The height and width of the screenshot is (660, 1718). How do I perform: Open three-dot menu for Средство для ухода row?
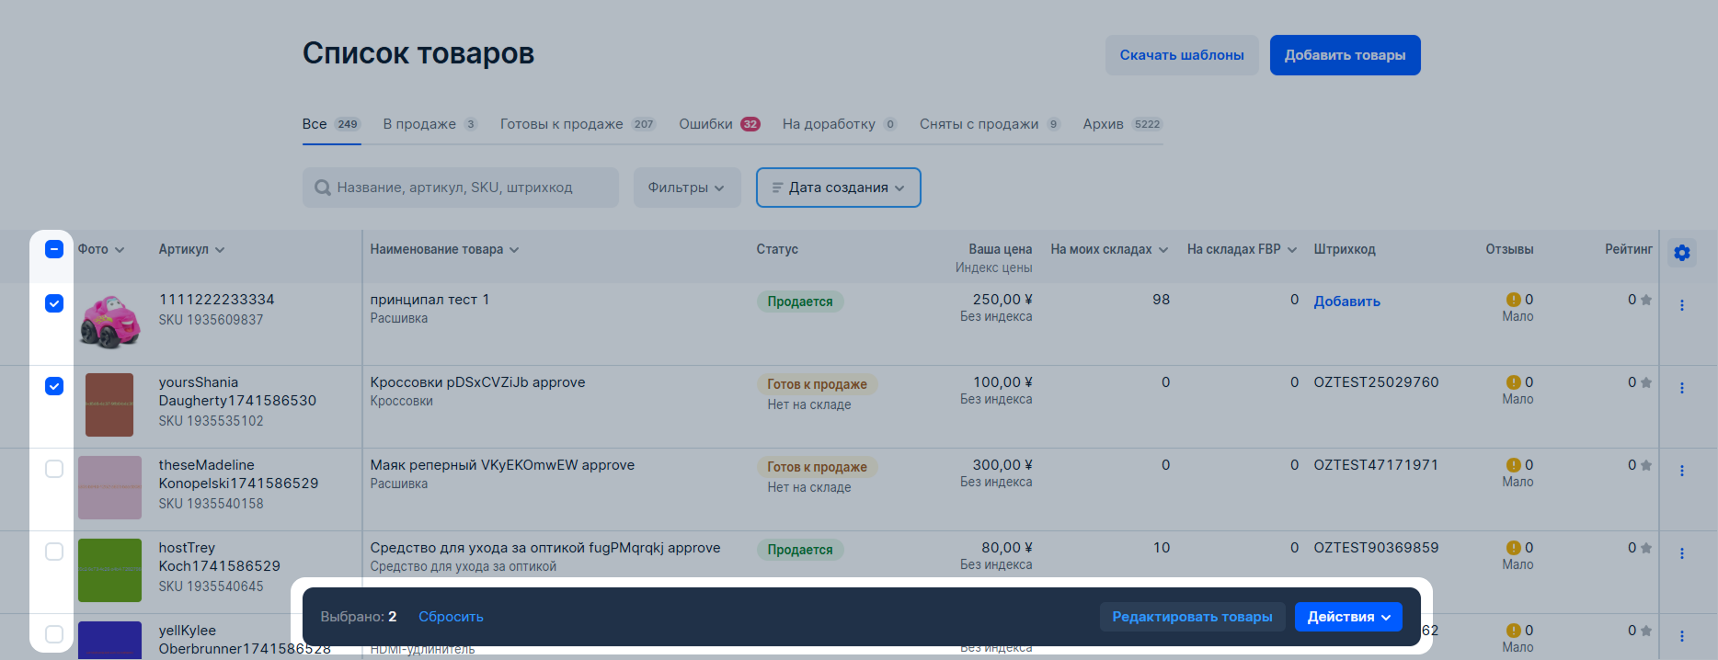(1682, 553)
